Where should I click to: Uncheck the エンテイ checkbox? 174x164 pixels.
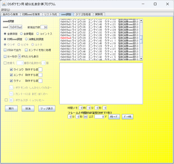(11, 75)
